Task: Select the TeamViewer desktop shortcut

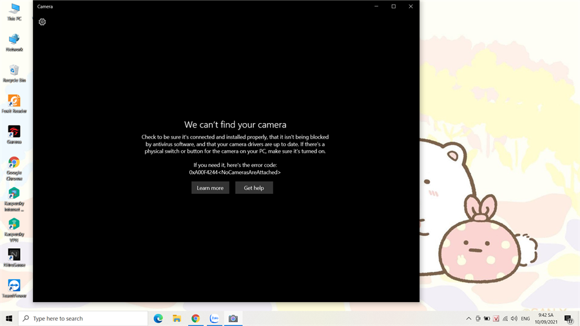Action: [x=14, y=287]
